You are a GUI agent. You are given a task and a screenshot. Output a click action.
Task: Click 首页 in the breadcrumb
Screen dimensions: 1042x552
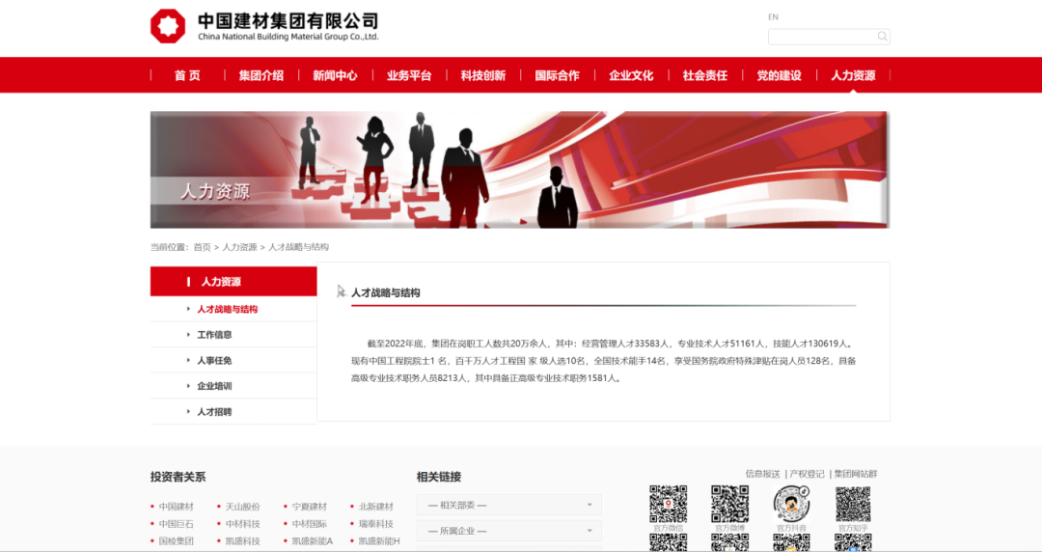pos(202,247)
